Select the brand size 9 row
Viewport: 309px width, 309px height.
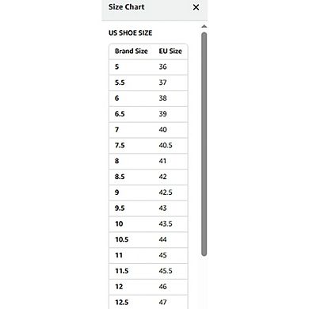pos(148,193)
